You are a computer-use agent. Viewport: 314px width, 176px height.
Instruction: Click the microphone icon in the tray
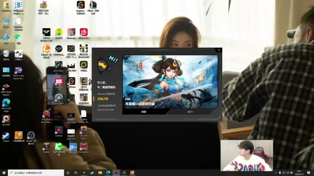click(280, 173)
